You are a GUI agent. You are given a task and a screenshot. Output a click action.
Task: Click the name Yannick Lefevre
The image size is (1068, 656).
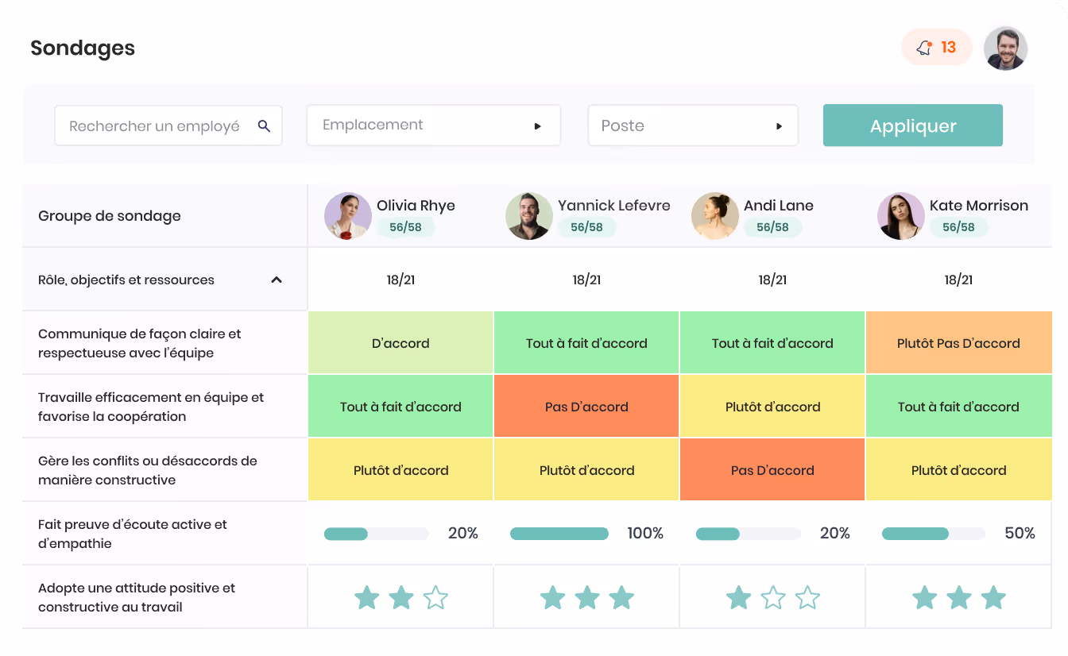click(x=614, y=205)
